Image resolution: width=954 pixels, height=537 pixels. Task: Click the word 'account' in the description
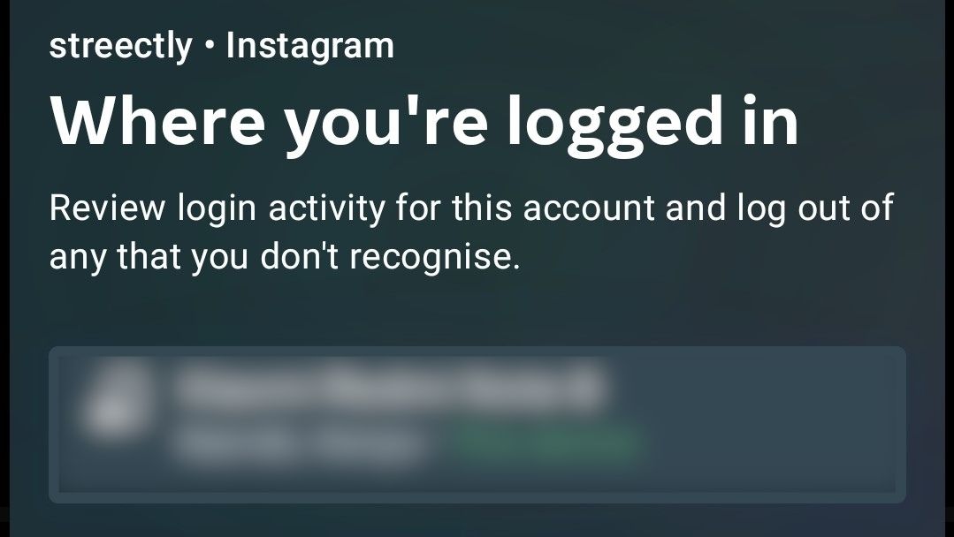tap(588, 208)
